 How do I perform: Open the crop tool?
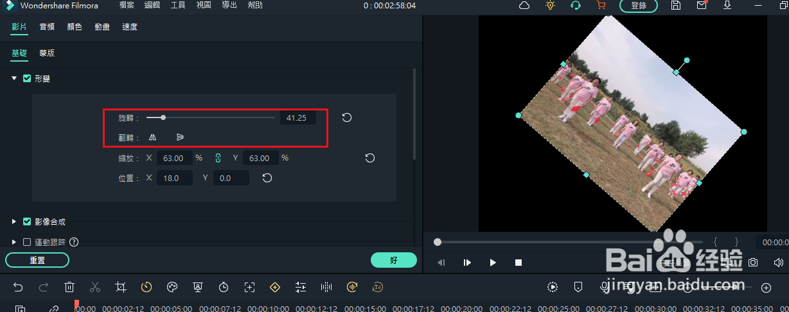(x=121, y=287)
